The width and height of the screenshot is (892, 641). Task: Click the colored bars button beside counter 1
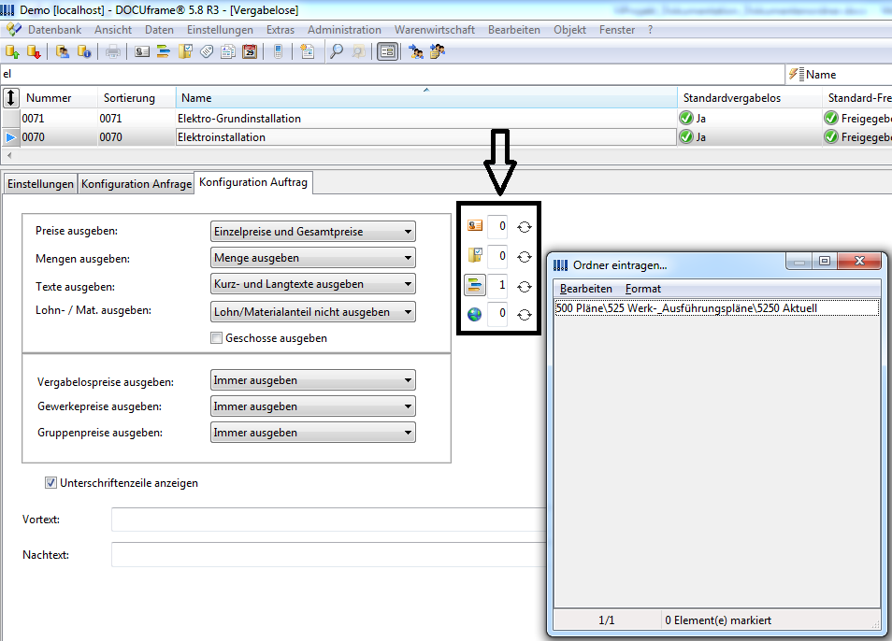(x=475, y=285)
